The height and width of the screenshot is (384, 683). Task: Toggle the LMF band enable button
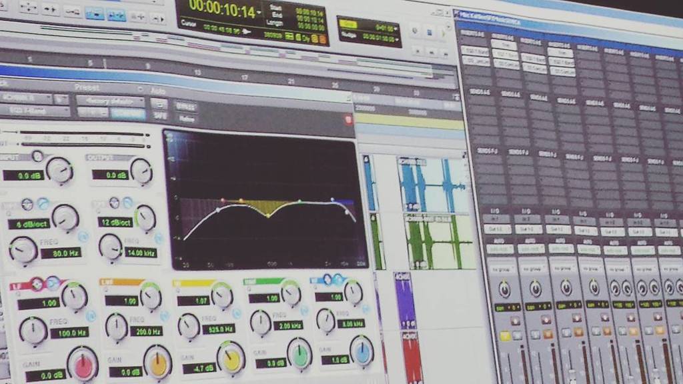(165, 315)
